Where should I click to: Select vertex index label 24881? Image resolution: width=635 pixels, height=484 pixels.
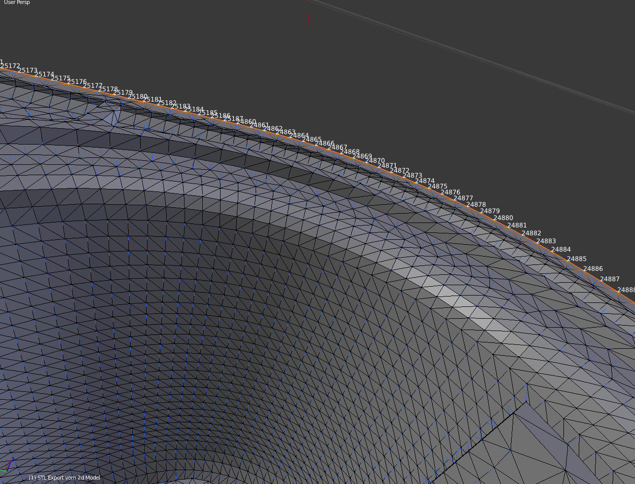[x=517, y=225]
